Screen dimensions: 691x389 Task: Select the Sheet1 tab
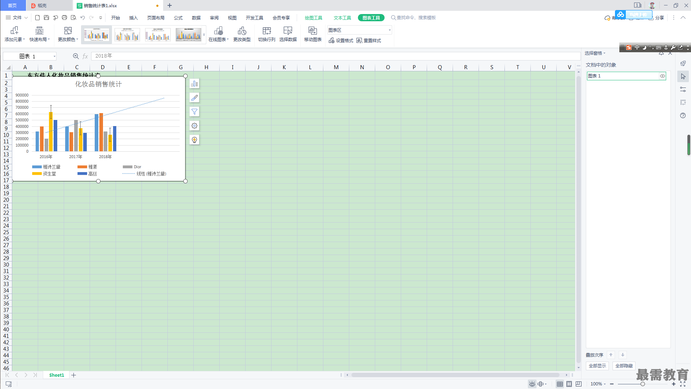57,375
